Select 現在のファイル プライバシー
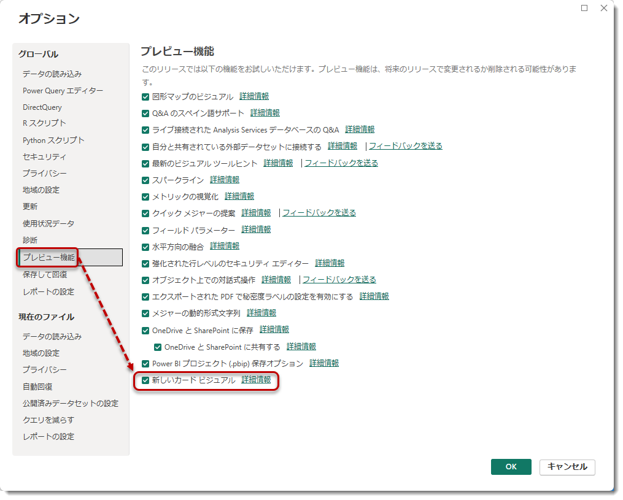This screenshot has width=623, height=500. [x=44, y=370]
